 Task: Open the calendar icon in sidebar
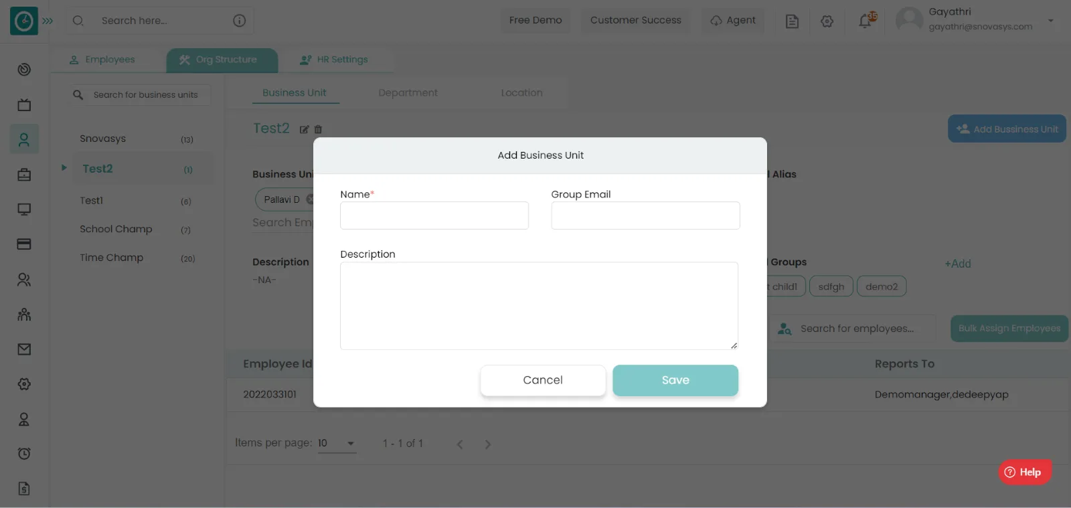pyautogui.click(x=24, y=104)
